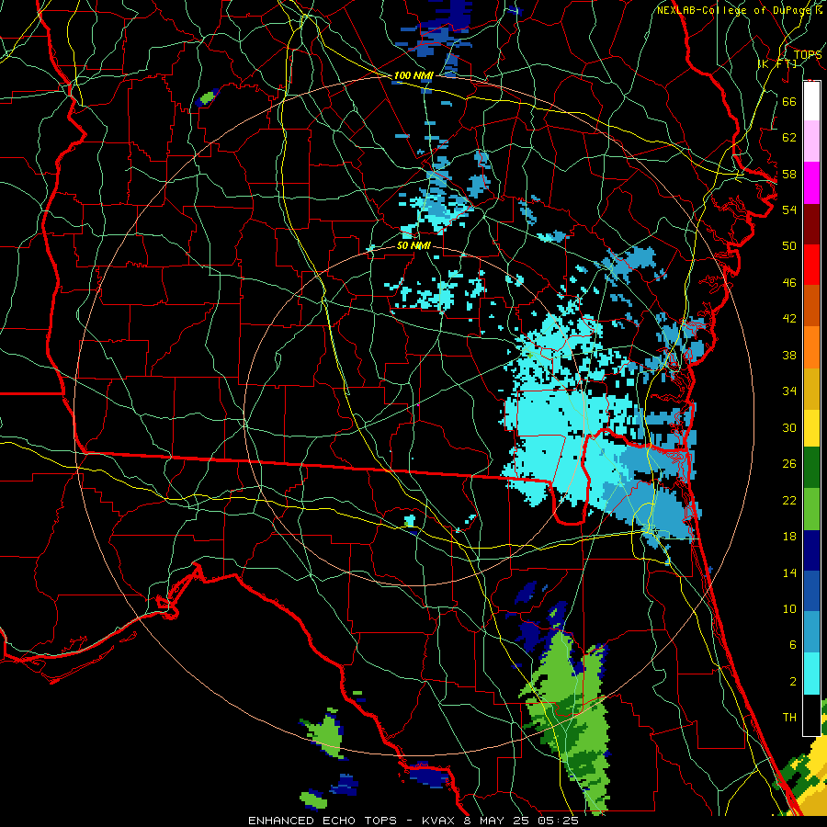This screenshot has width=827, height=827.
Task: Click the legend value "6"
Action: (x=792, y=645)
